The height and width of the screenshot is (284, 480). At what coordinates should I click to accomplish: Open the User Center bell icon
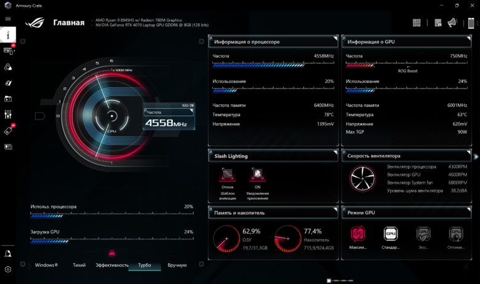pos(8,253)
